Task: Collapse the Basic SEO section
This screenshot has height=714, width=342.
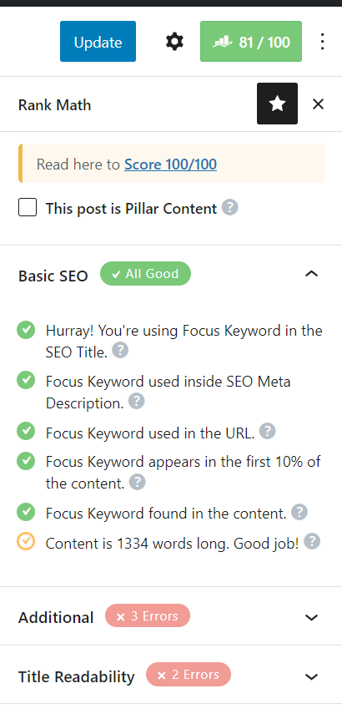Action: (311, 274)
